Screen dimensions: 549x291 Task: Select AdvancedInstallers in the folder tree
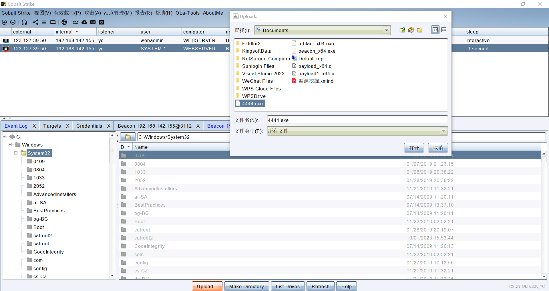(x=55, y=194)
